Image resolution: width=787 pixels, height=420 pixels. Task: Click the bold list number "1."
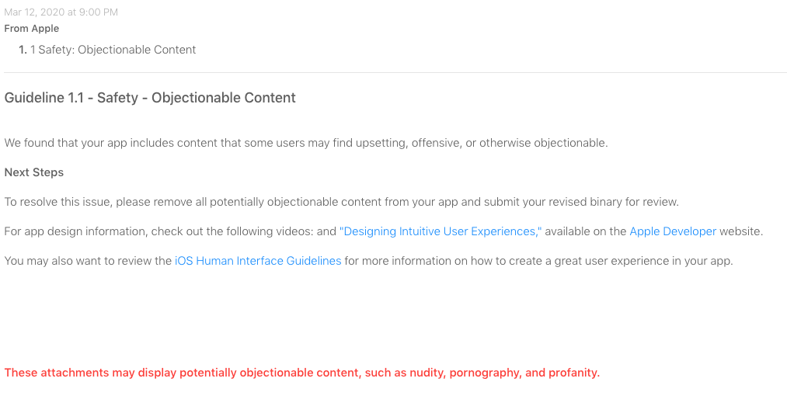pos(23,50)
